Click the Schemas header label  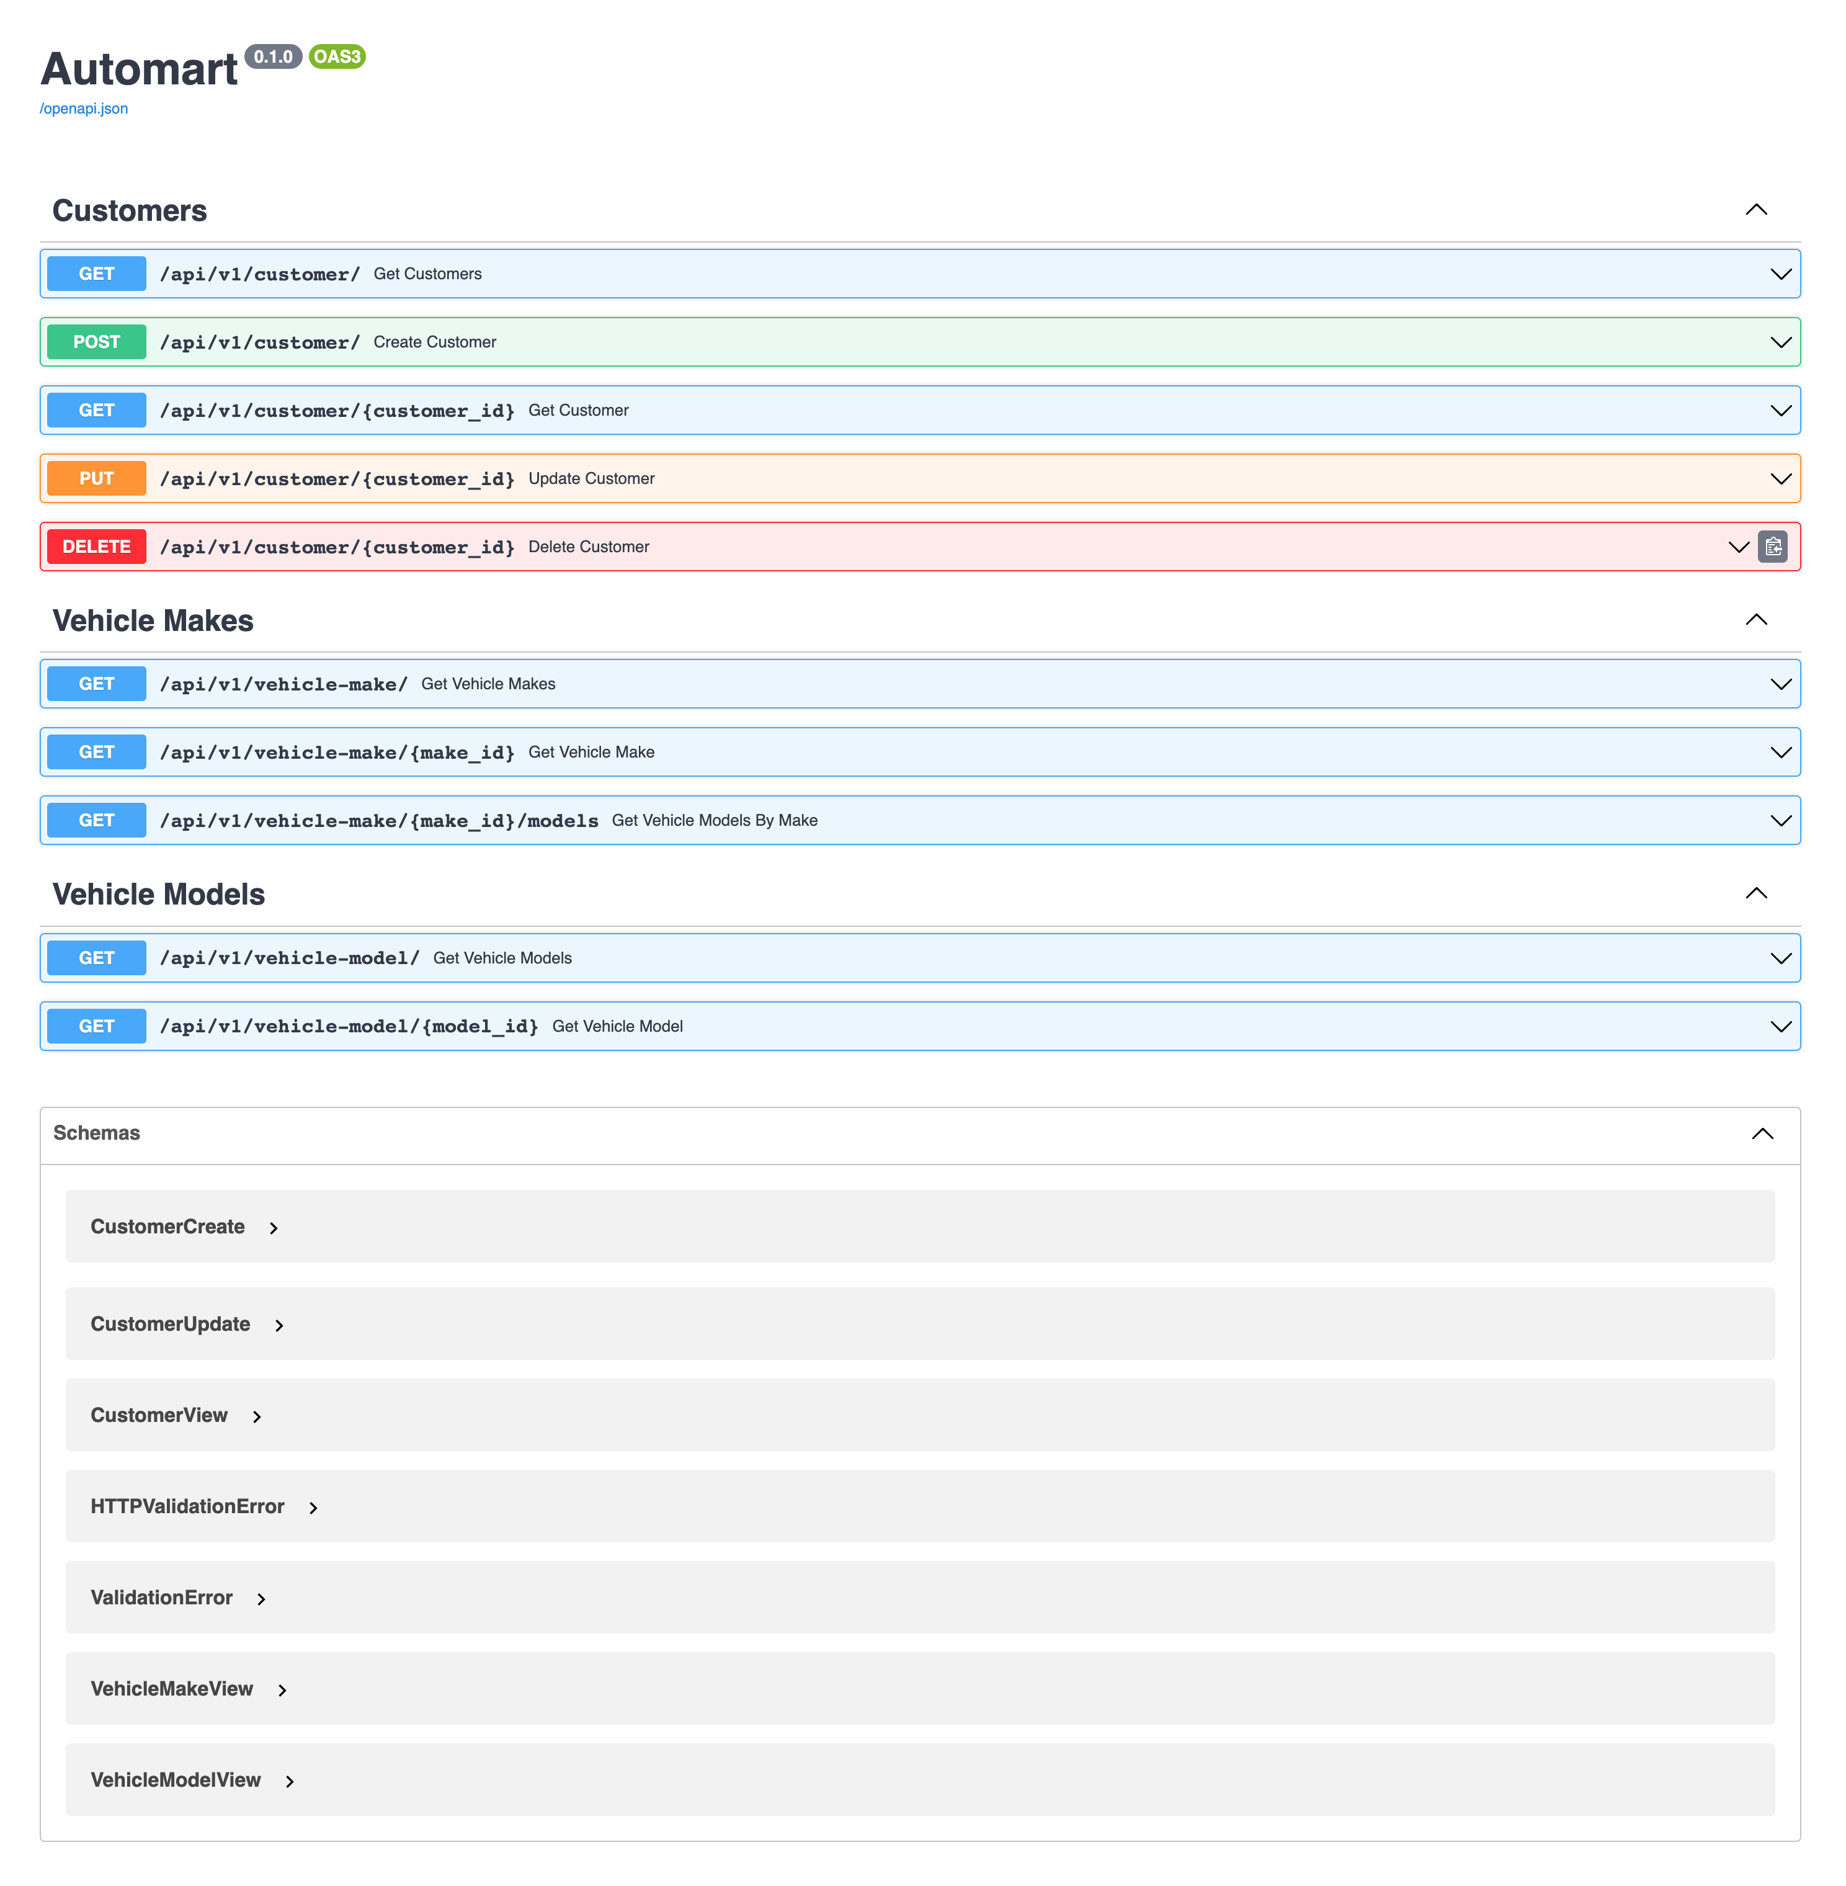pos(97,1133)
